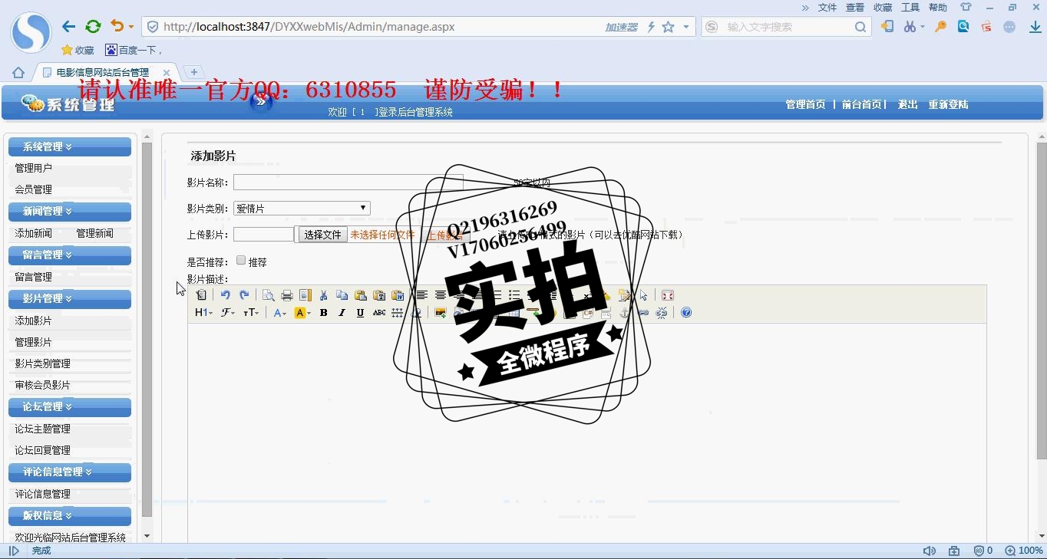Viewport: 1047px width, 559px height.
Task: Open 管理影片 in sidebar
Action: tap(34, 342)
